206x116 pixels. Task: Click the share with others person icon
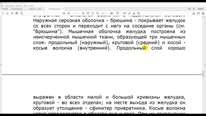203,13
